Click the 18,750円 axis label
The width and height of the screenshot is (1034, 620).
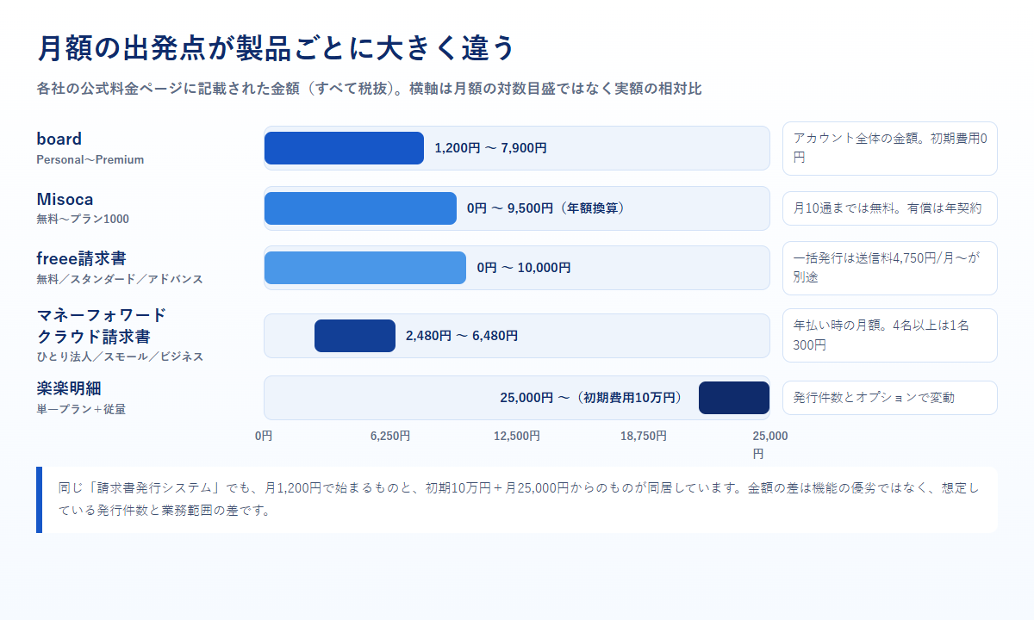click(644, 436)
